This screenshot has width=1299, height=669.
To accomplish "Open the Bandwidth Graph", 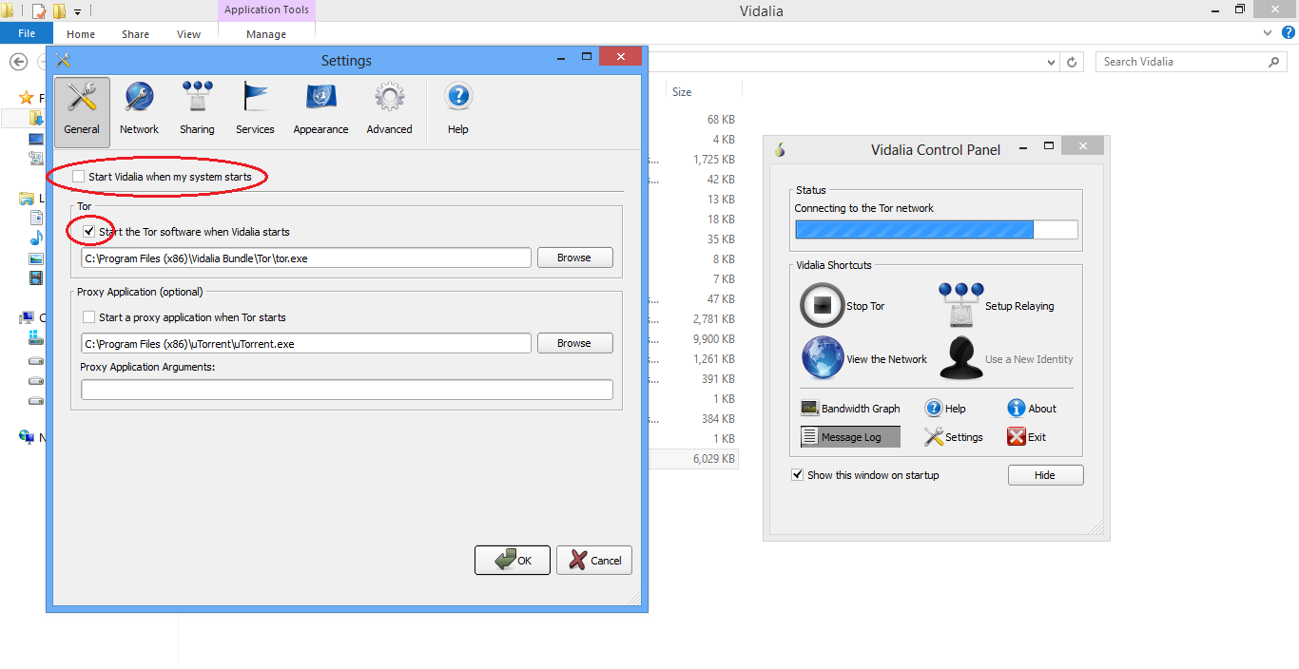I will tap(850, 409).
